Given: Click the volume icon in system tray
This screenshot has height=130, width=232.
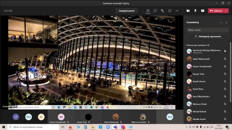Looking at the screenshot, I should (212, 127).
